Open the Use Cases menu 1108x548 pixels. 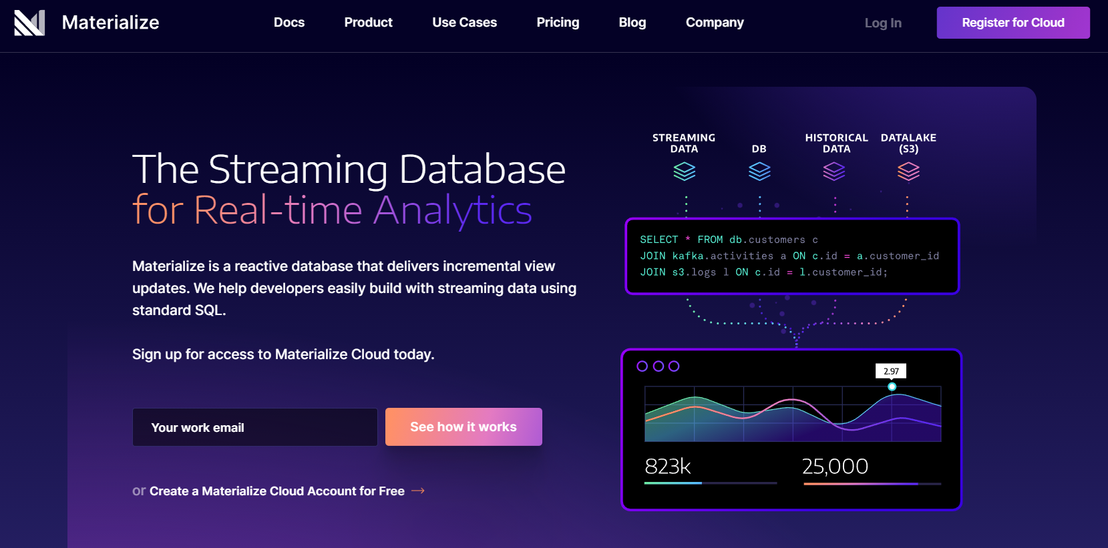(465, 23)
